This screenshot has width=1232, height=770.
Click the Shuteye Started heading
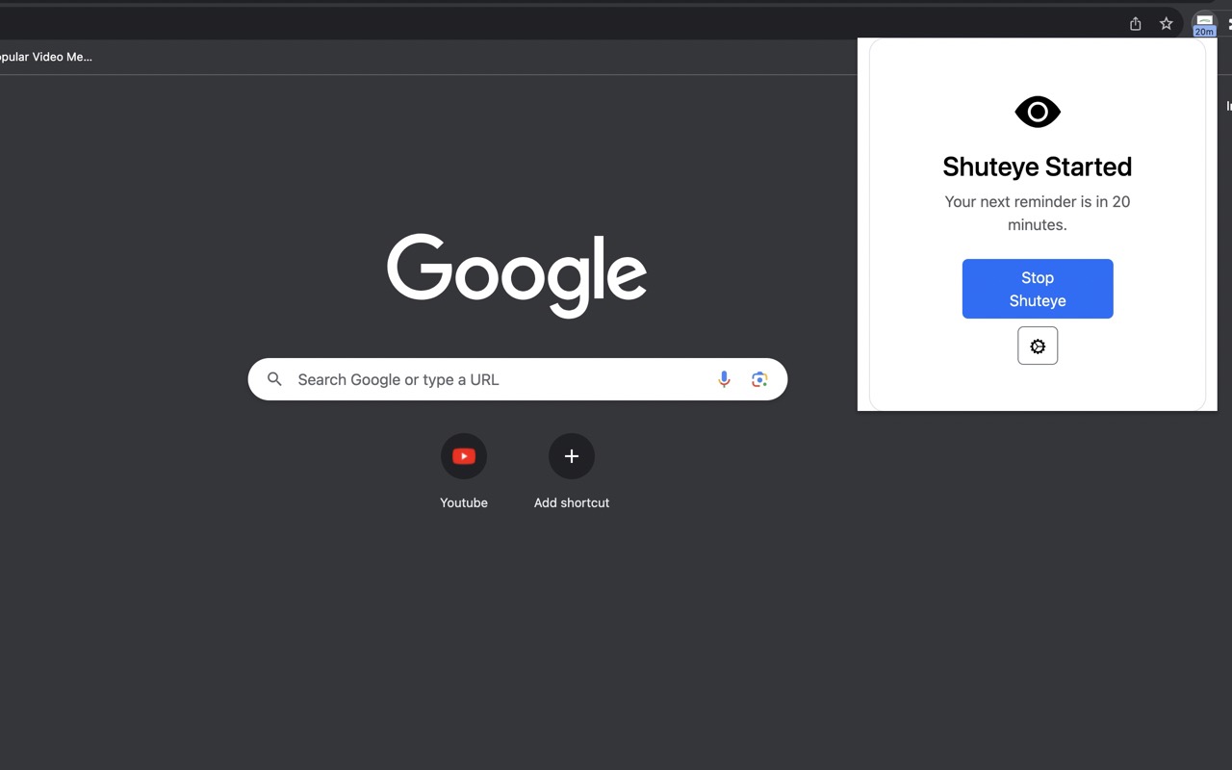tap(1038, 167)
